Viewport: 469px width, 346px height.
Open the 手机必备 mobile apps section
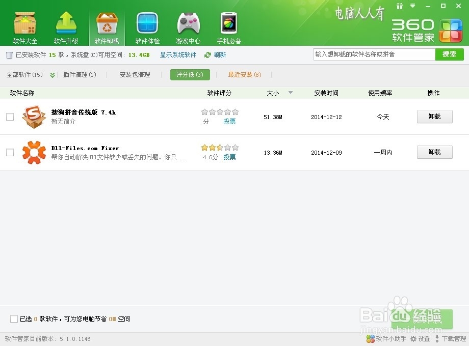[227, 26]
